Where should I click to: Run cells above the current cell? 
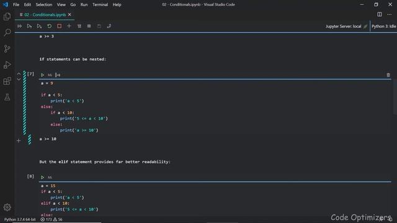coord(29,26)
